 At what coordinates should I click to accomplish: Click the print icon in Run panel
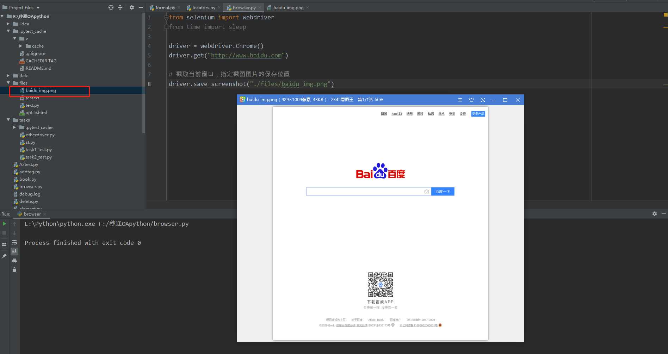click(14, 261)
